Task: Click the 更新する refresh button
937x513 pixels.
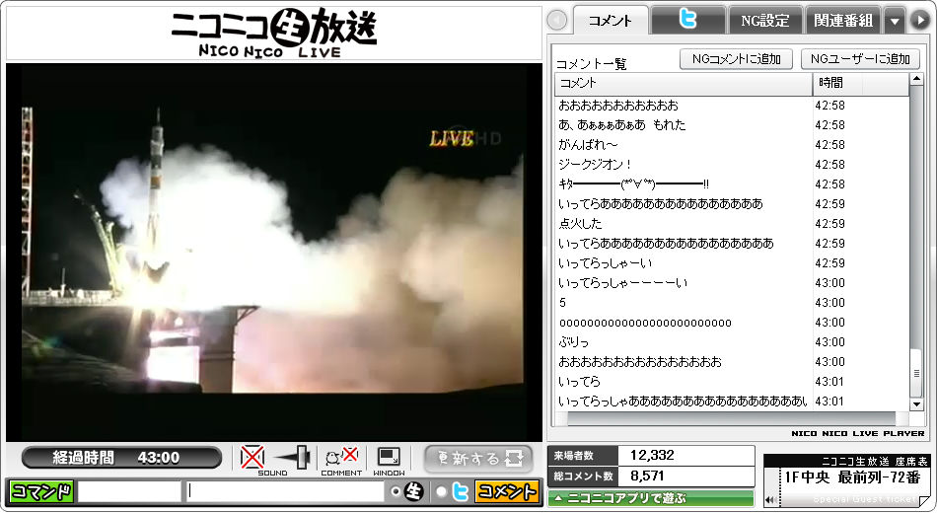Action: pos(478,459)
